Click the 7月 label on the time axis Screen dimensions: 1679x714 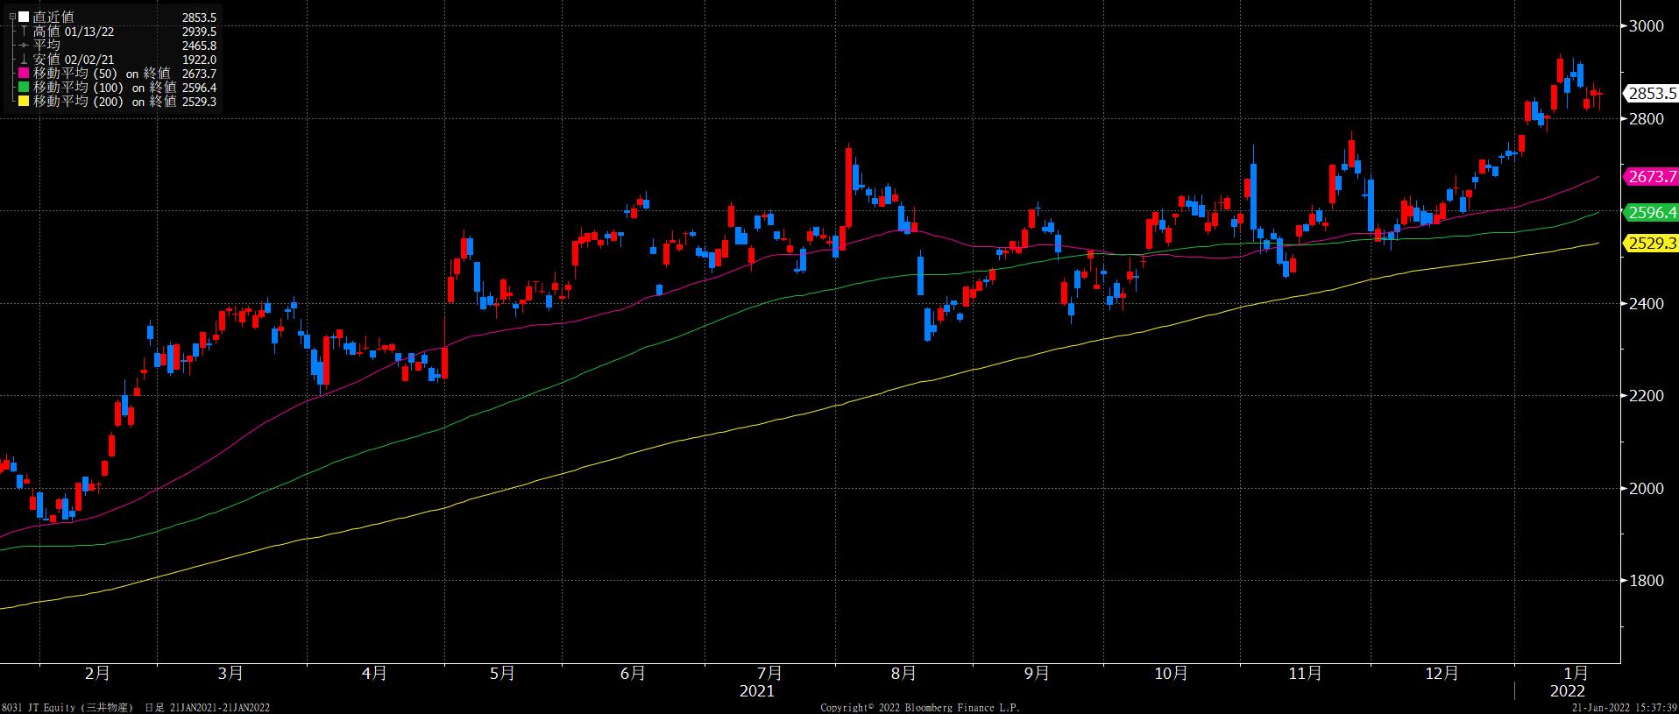coord(769,674)
